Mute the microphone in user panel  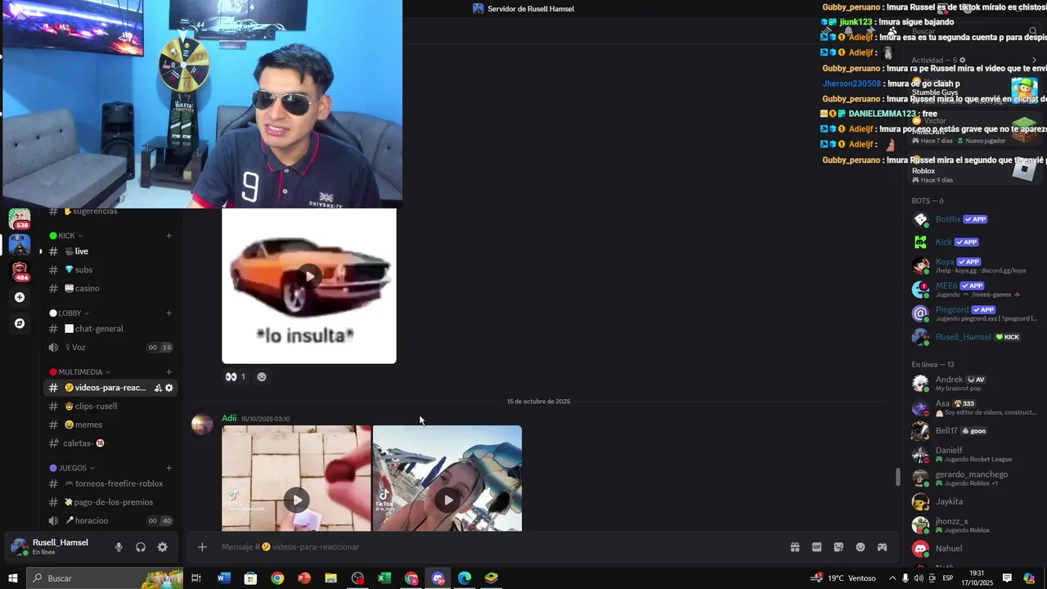click(119, 547)
